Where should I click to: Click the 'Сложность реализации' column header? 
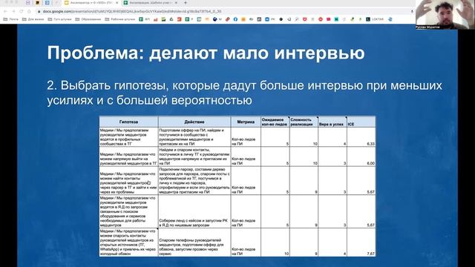(x=304, y=122)
